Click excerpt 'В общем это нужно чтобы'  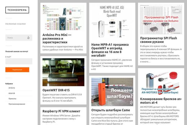point(153,46)
